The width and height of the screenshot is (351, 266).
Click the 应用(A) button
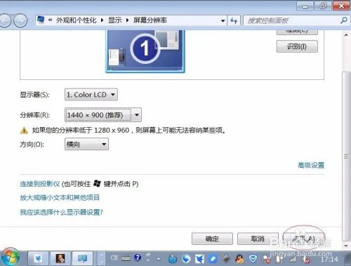pyautogui.click(x=303, y=239)
